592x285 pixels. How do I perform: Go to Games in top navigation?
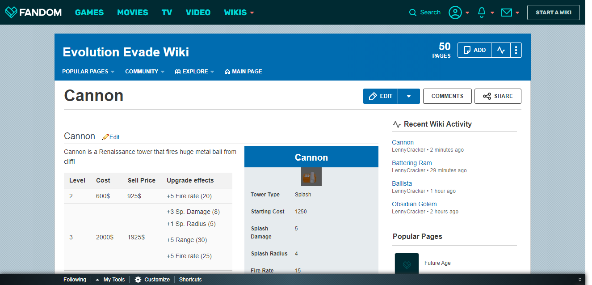[x=89, y=13]
